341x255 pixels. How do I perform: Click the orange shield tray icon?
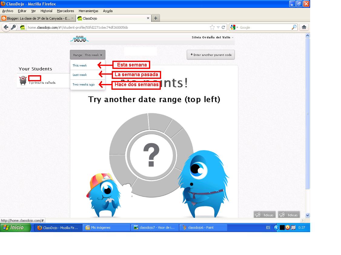pyautogui.click(x=287, y=228)
